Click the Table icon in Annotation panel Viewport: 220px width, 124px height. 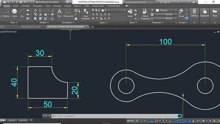(x=76, y=19)
